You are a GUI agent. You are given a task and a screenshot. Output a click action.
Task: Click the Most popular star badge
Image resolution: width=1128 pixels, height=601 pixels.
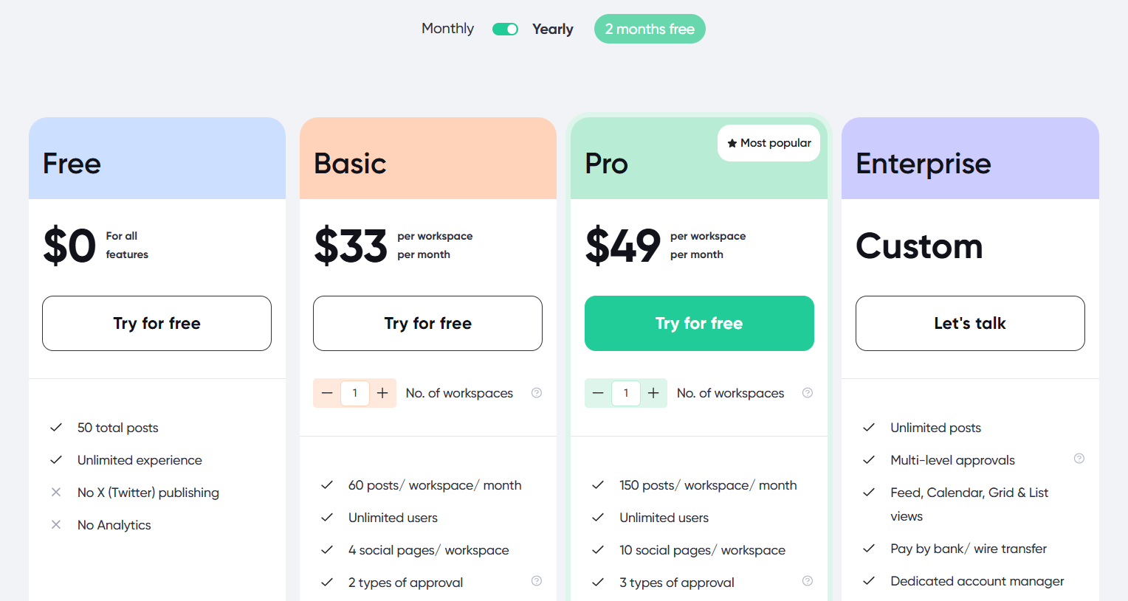tap(768, 143)
